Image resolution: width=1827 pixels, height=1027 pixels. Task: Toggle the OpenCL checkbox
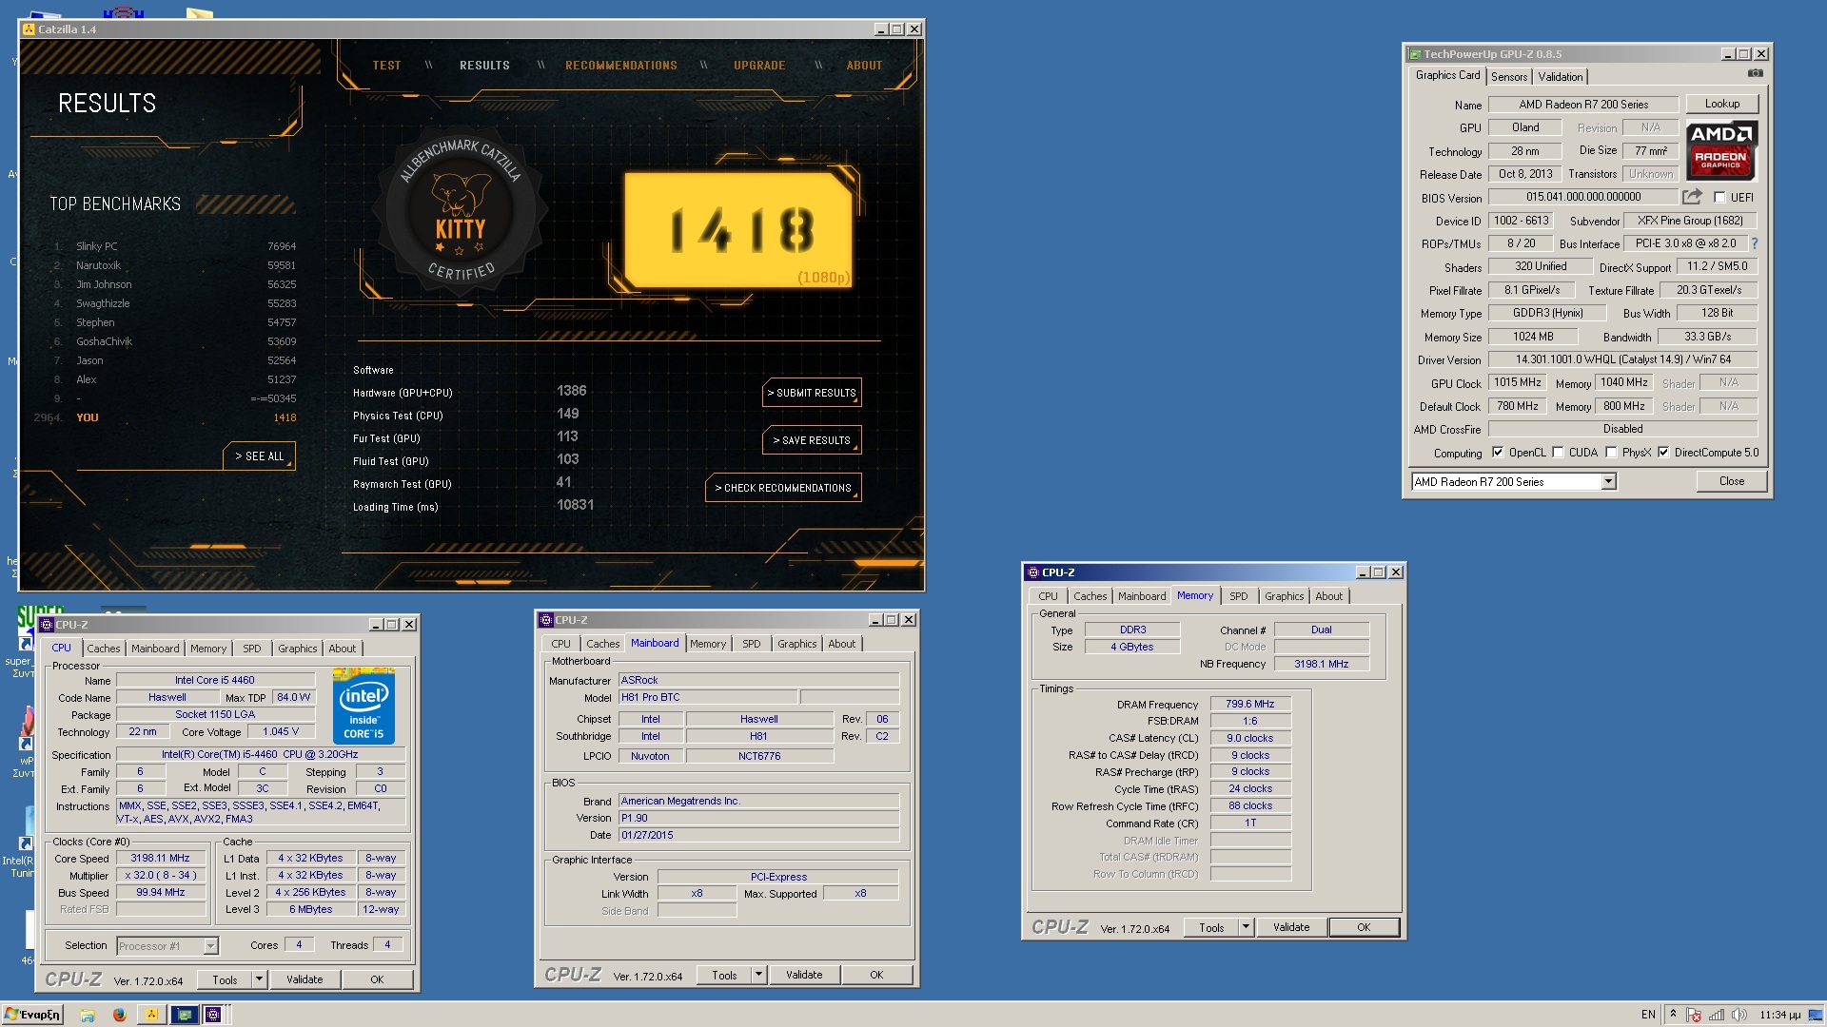[1498, 453]
